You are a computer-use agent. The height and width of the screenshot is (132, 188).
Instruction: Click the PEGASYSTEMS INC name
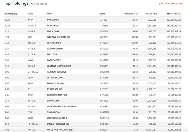[x=56, y=83]
